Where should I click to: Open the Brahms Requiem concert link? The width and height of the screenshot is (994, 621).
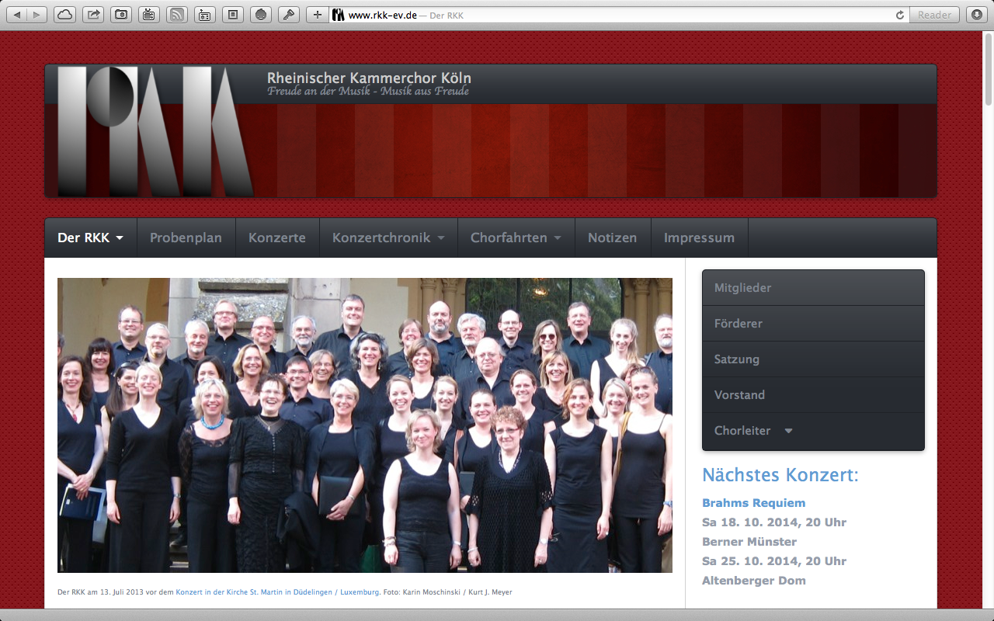pos(753,503)
